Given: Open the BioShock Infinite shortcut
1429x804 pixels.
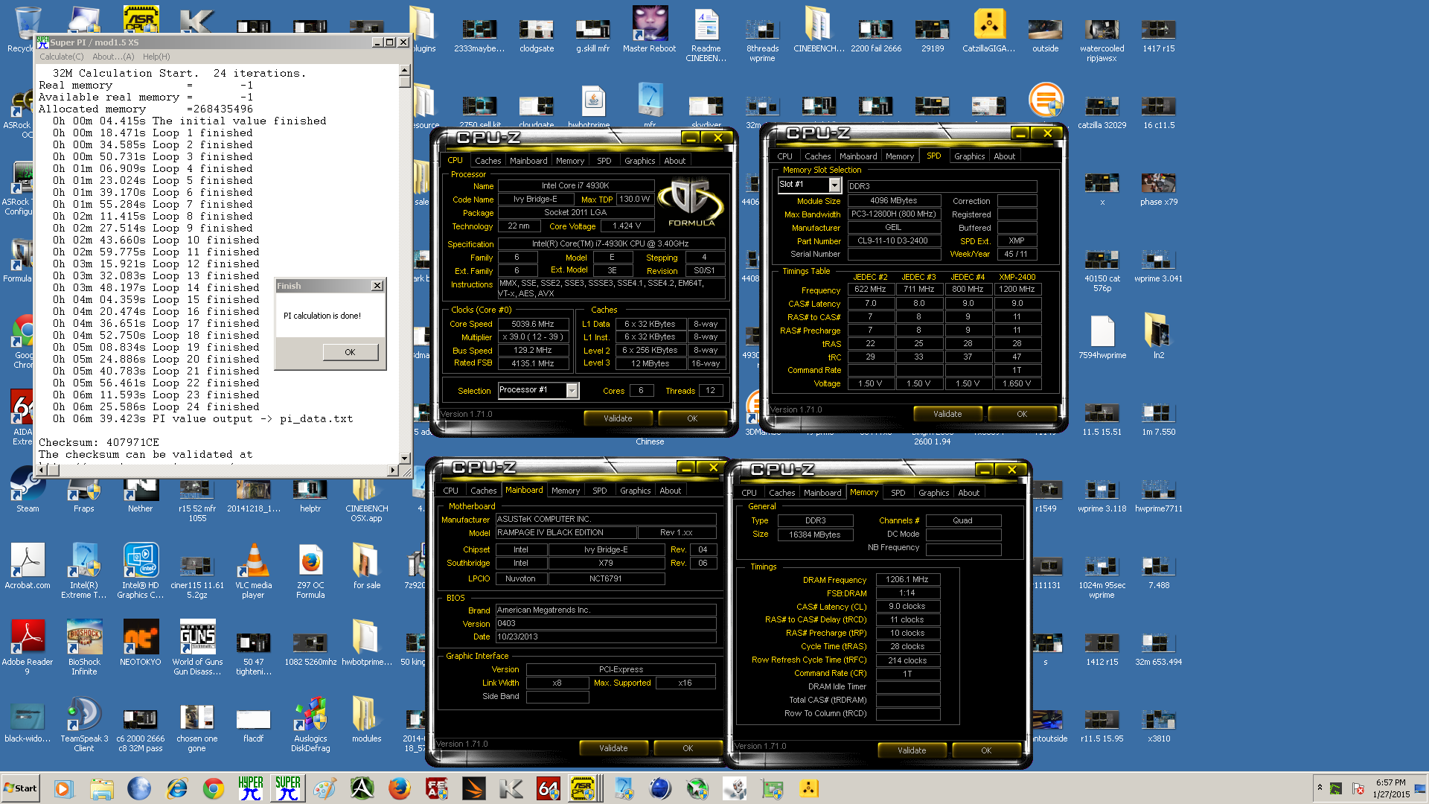Looking at the screenshot, I should point(84,648).
